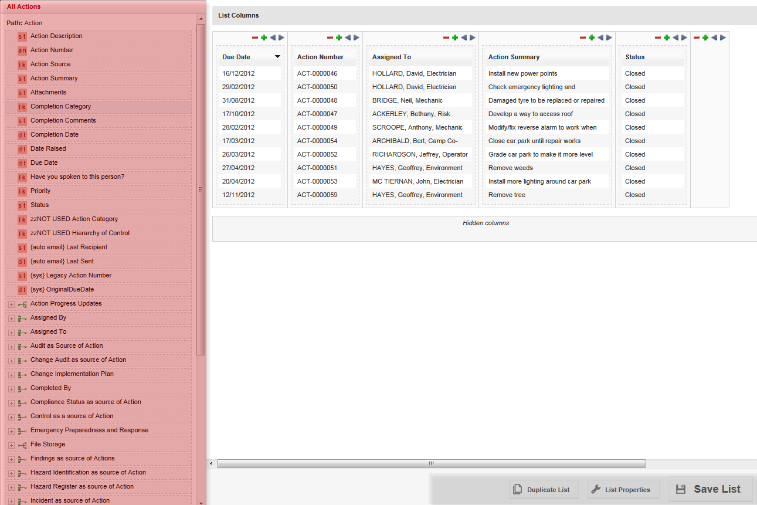Click the Save List button
Screen dimensions: 757x505
[x=710, y=489]
